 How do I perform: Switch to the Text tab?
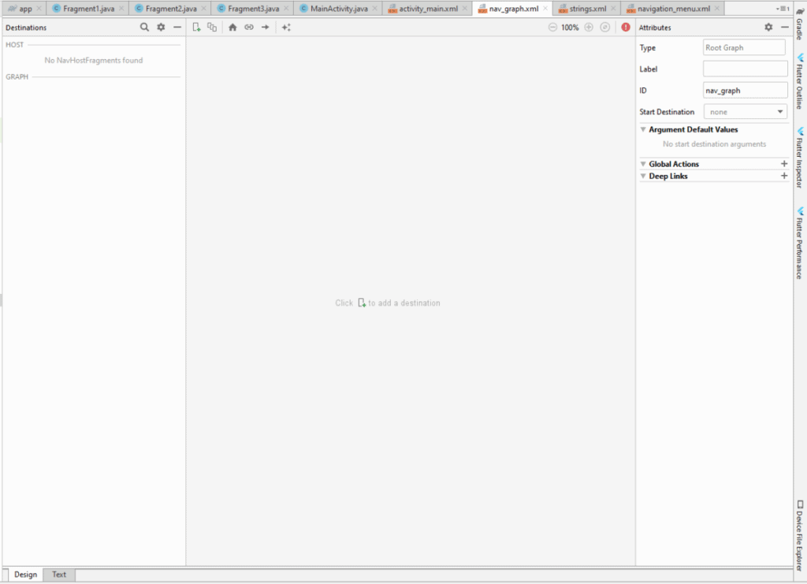point(59,575)
